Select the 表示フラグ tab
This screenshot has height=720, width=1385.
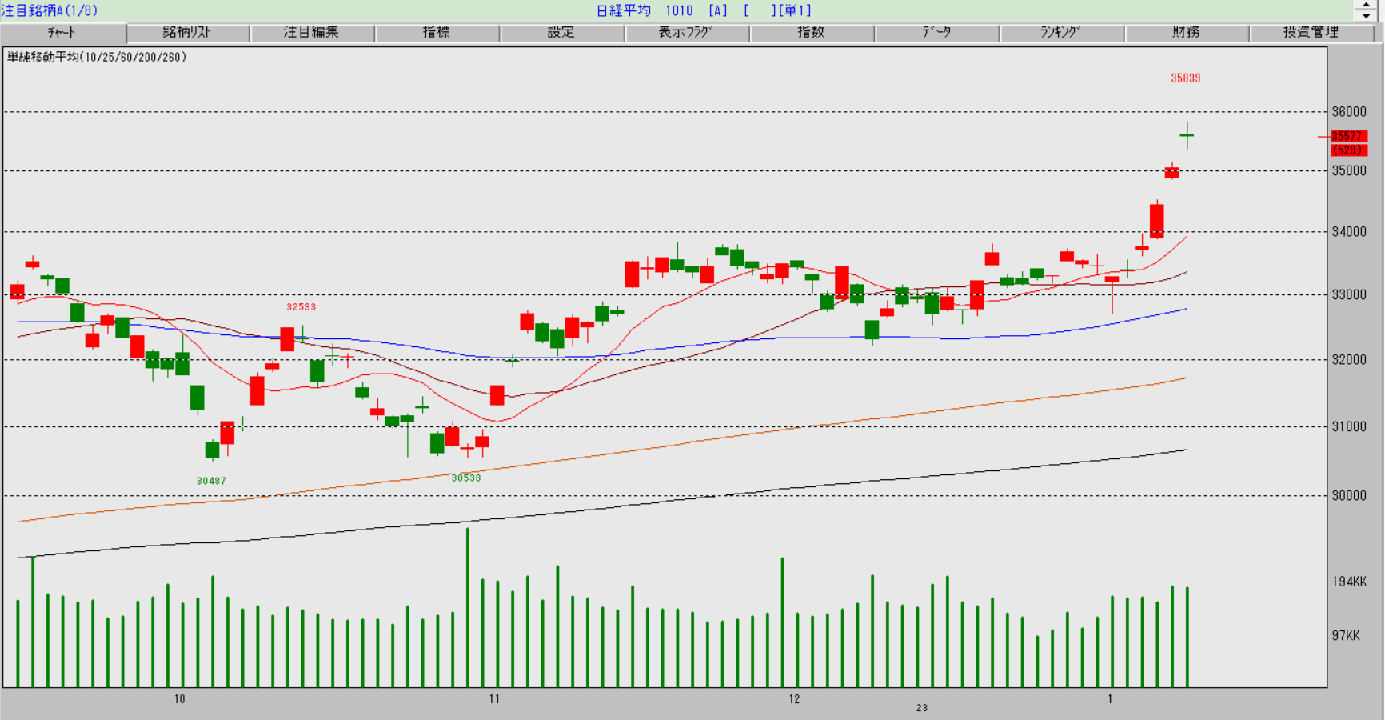click(687, 33)
